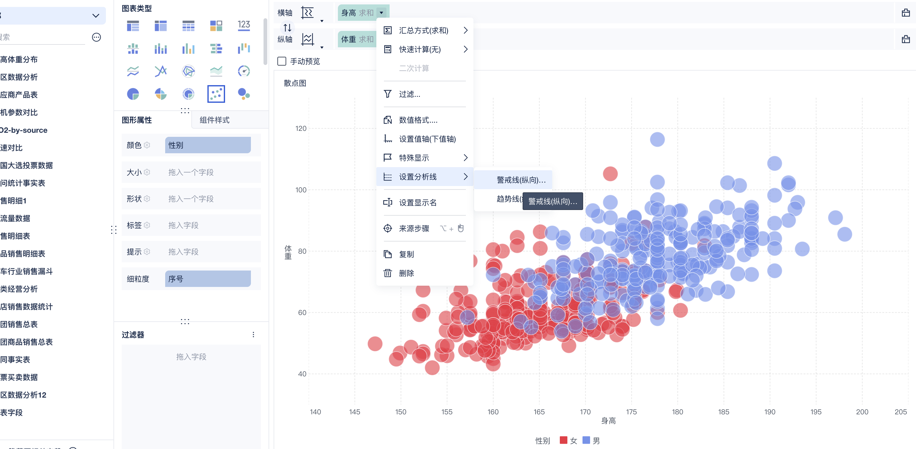This screenshot has width=916, height=449.
Task: Select 数值格式 from the context menu
Action: coord(418,120)
